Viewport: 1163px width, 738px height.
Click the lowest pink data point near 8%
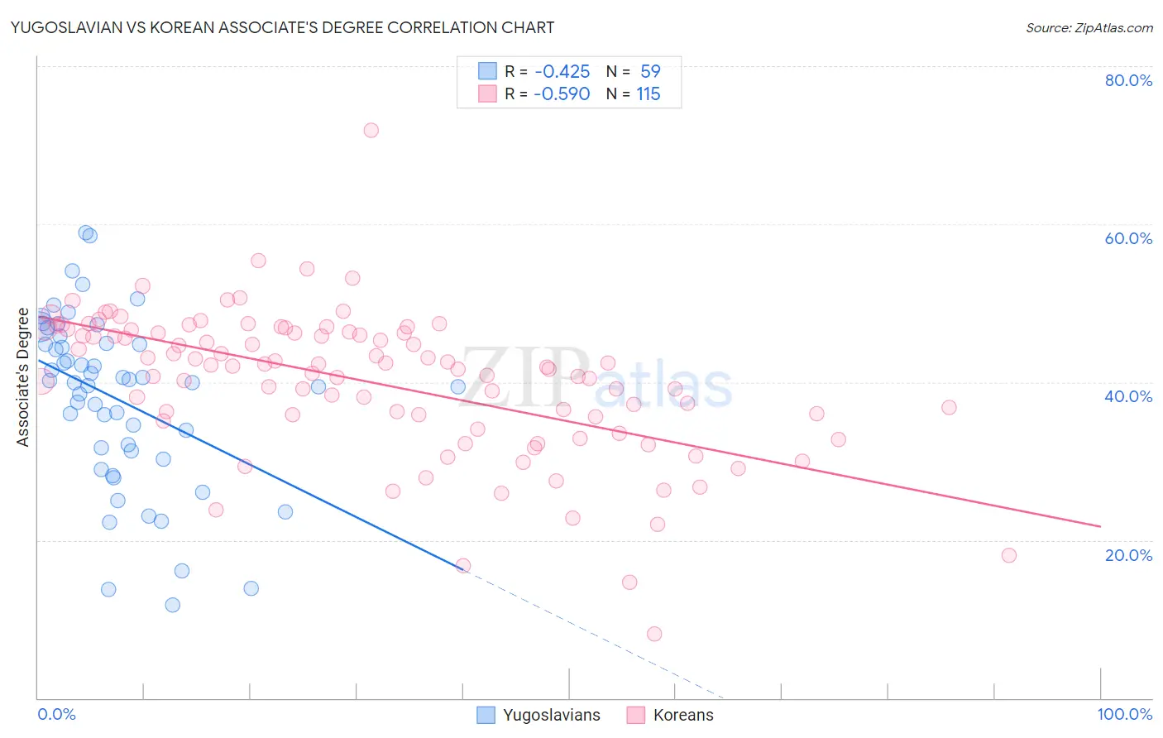654,634
